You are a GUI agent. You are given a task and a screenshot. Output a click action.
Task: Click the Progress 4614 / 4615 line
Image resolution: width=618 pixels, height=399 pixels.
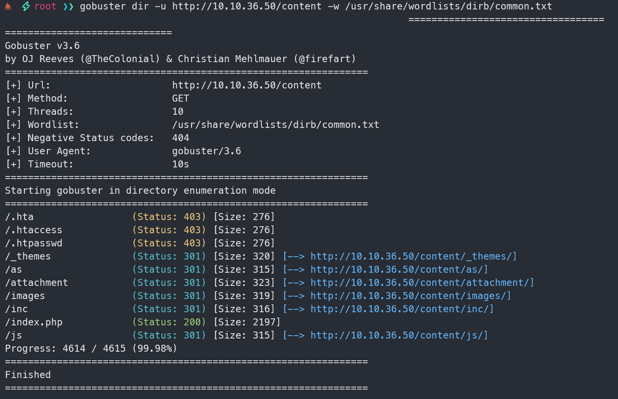91,348
